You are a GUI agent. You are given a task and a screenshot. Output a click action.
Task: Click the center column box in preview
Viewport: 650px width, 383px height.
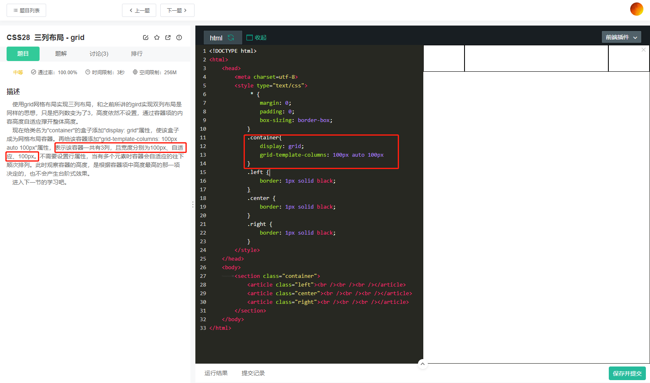536,58
